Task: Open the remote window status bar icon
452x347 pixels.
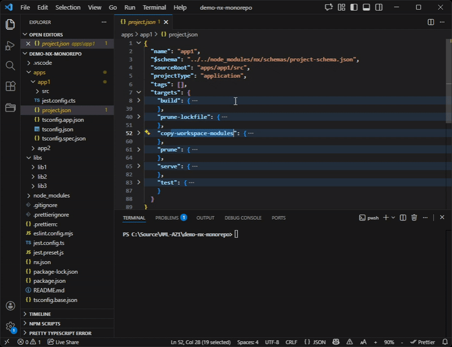Action: tap(7, 342)
